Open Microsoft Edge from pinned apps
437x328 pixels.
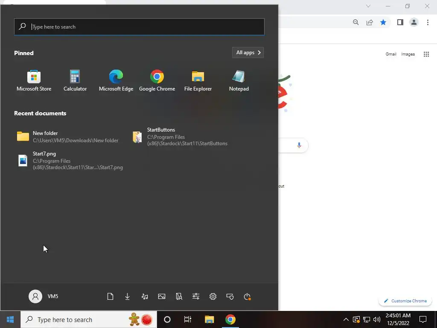(116, 81)
